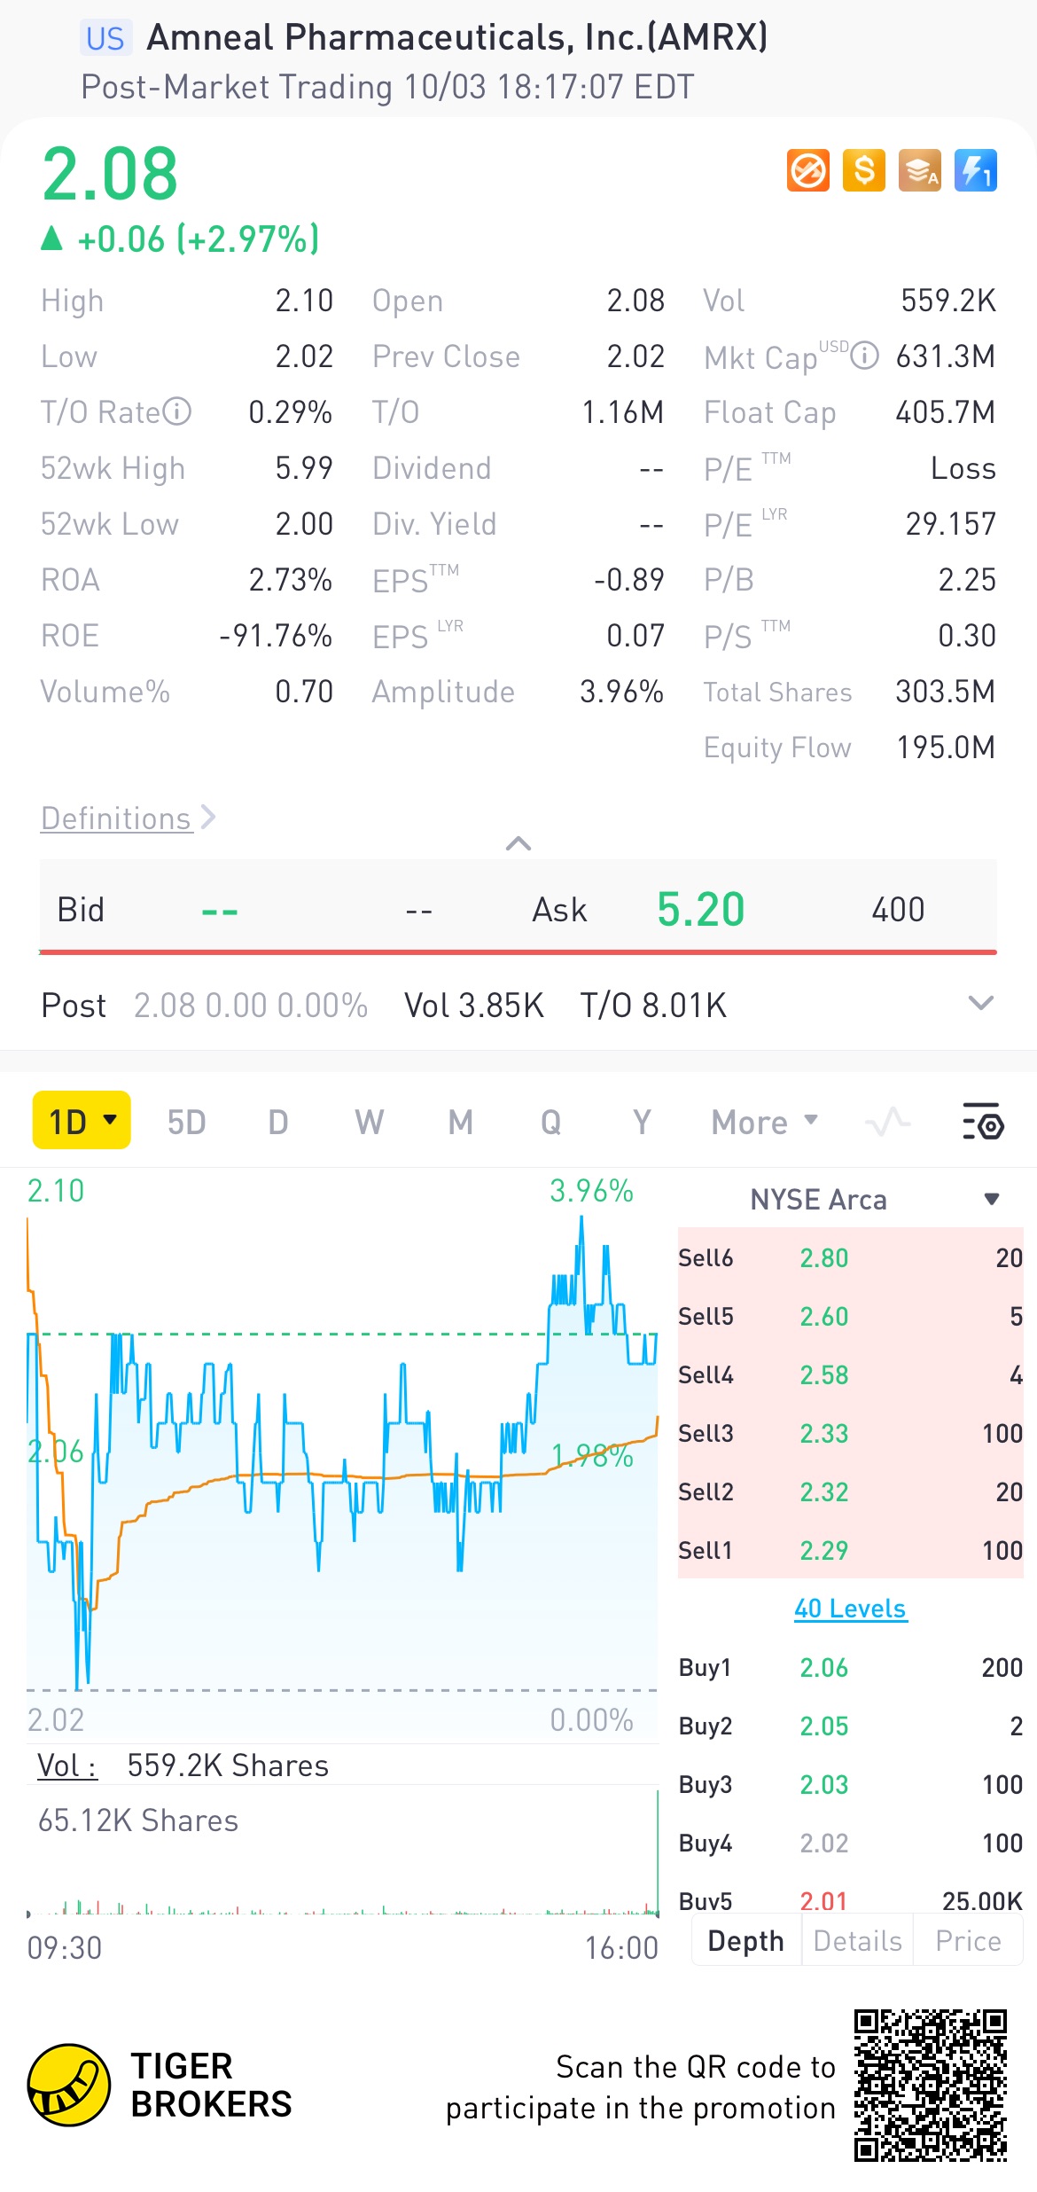Screen dimensions: 1037x2192
Task: Open the 1D timeframe dropdown
Action: click(82, 1121)
